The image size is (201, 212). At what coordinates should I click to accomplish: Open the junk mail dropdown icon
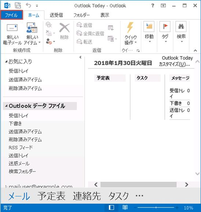tap(50, 41)
